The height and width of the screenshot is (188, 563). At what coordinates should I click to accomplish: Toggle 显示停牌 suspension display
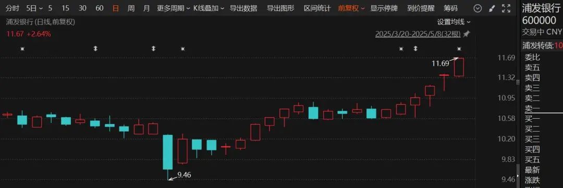pyautogui.click(x=384, y=8)
